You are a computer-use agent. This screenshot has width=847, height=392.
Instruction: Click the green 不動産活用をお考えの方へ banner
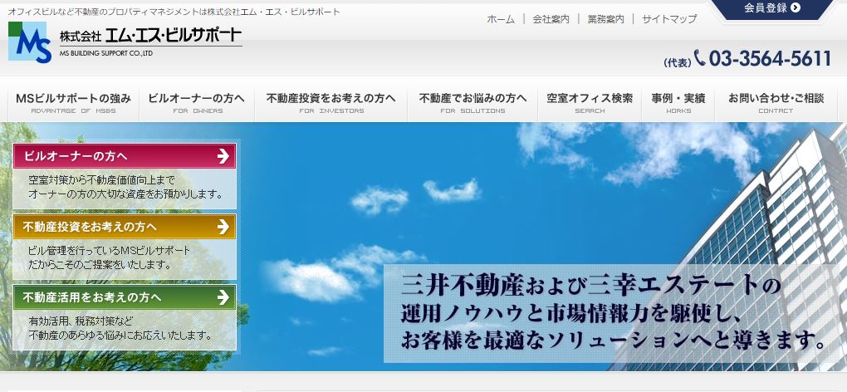tap(125, 297)
